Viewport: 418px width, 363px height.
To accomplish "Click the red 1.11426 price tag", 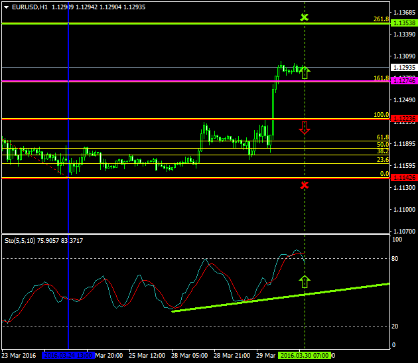I will click(403, 178).
